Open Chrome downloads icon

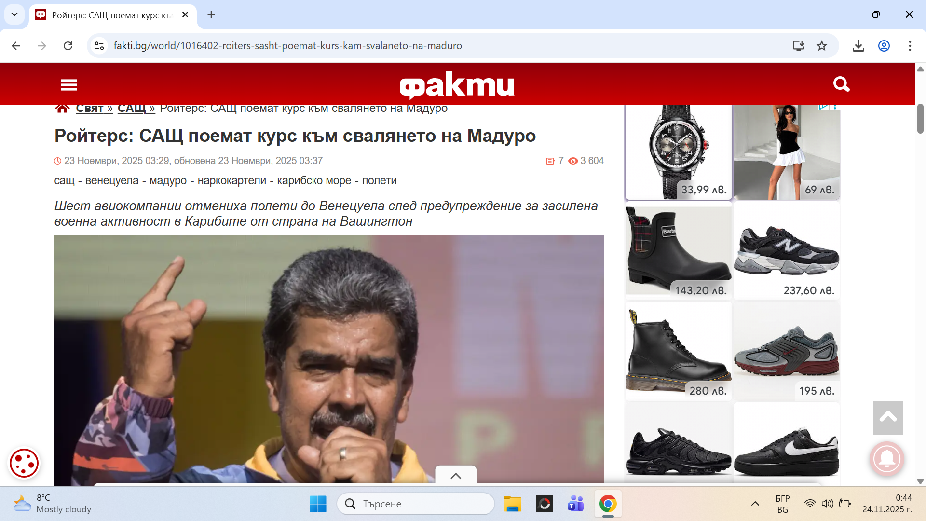[x=858, y=46]
